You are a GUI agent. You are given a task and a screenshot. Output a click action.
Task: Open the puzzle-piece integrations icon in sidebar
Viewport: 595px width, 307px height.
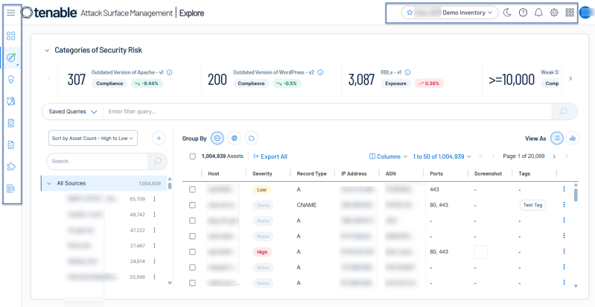(x=11, y=167)
